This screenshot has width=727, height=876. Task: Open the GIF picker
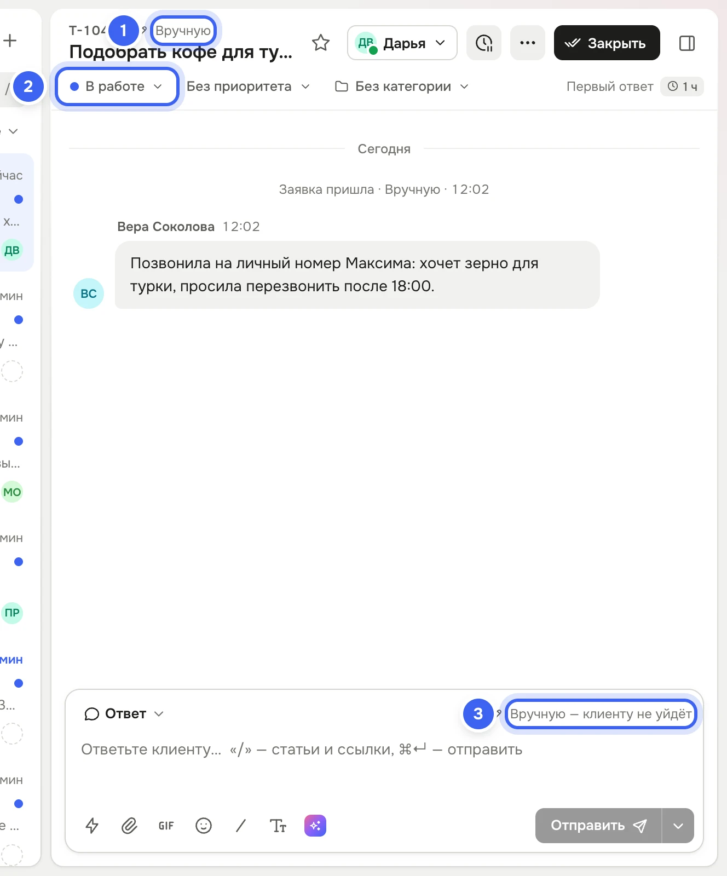tap(166, 826)
